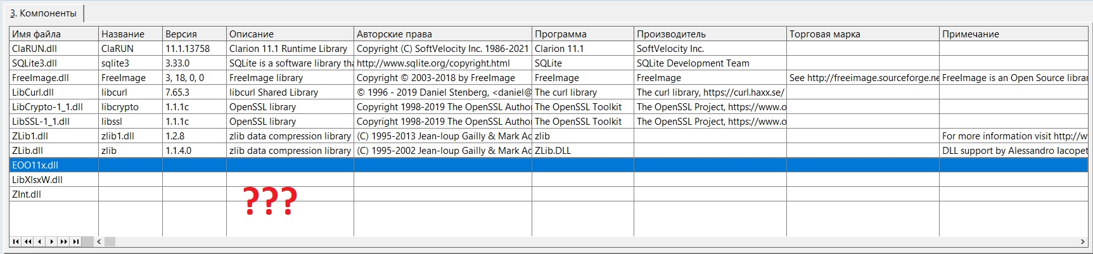Click the page-down double right arrow
The height and width of the screenshot is (254, 1093).
point(64,241)
